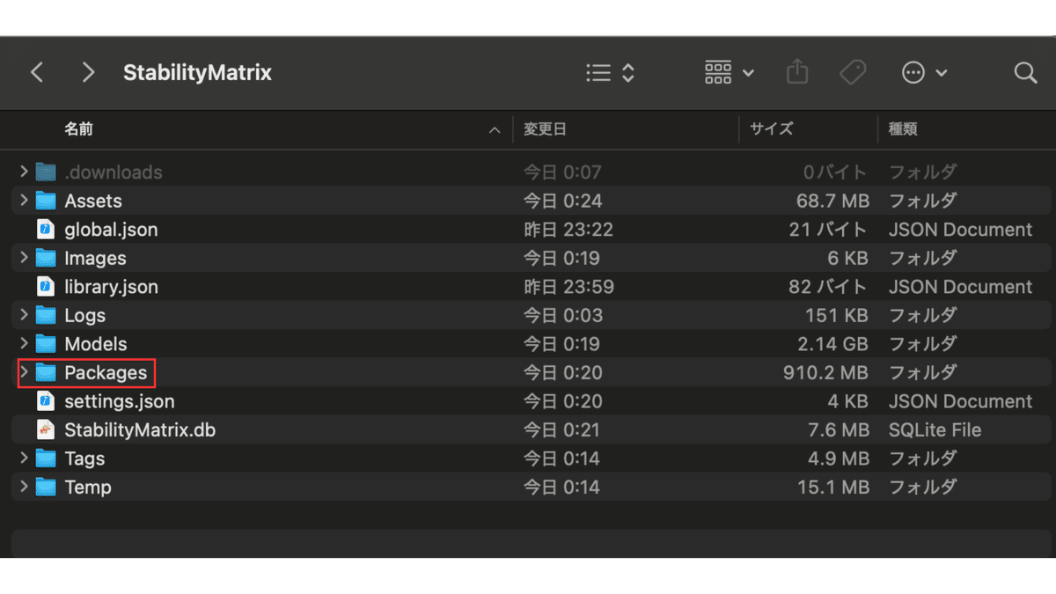Go back with the left arrow button

pos(37,72)
